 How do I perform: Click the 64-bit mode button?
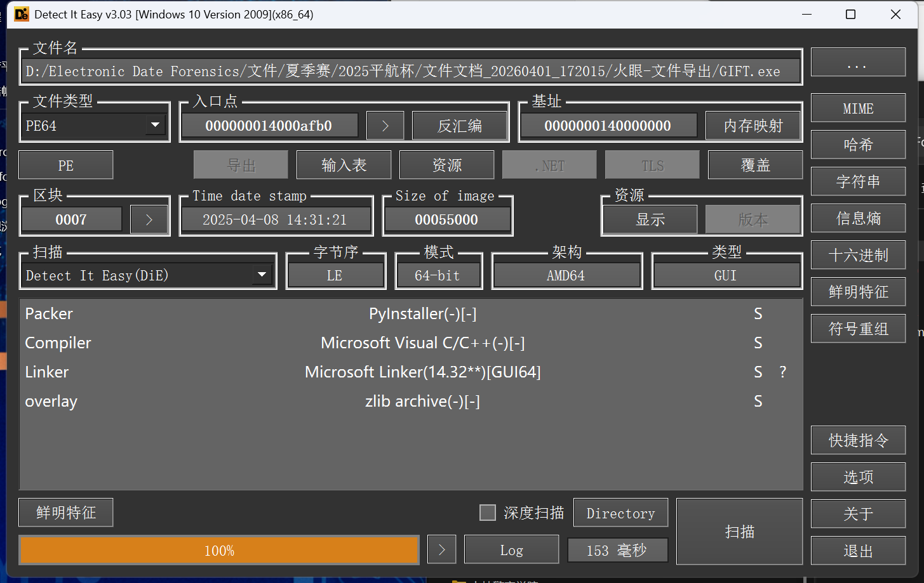point(438,275)
